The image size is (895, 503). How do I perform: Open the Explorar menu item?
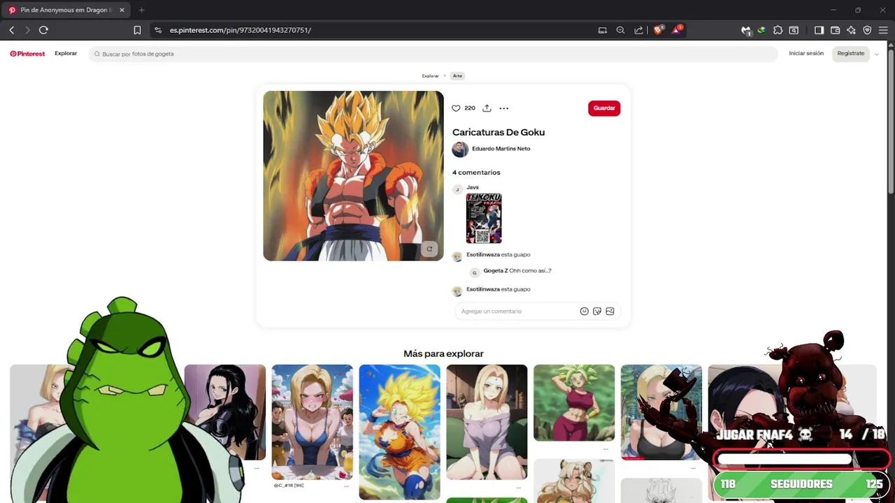point(66,53)
